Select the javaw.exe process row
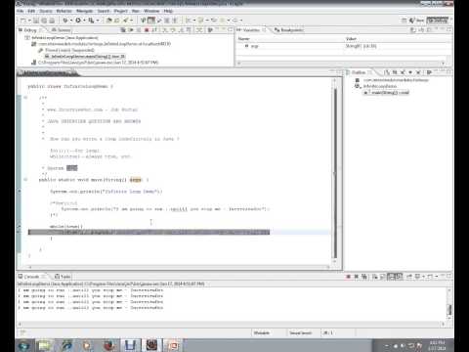This screenshot has width=469, height=352. tap(95, 63)
